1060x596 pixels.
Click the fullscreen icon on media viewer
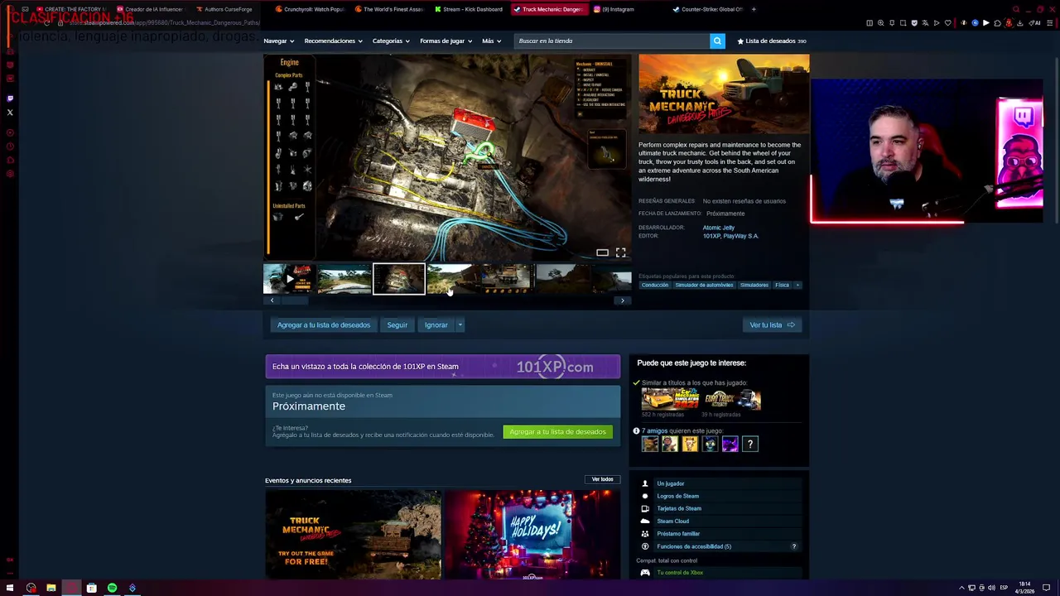pos(620,252)
